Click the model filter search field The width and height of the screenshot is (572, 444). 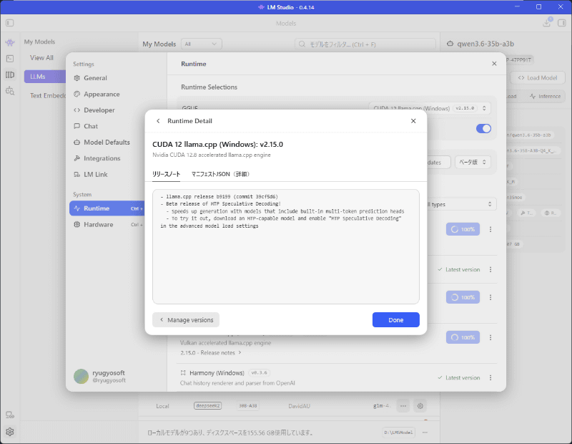pyautogui.click(x=365, y=44)
